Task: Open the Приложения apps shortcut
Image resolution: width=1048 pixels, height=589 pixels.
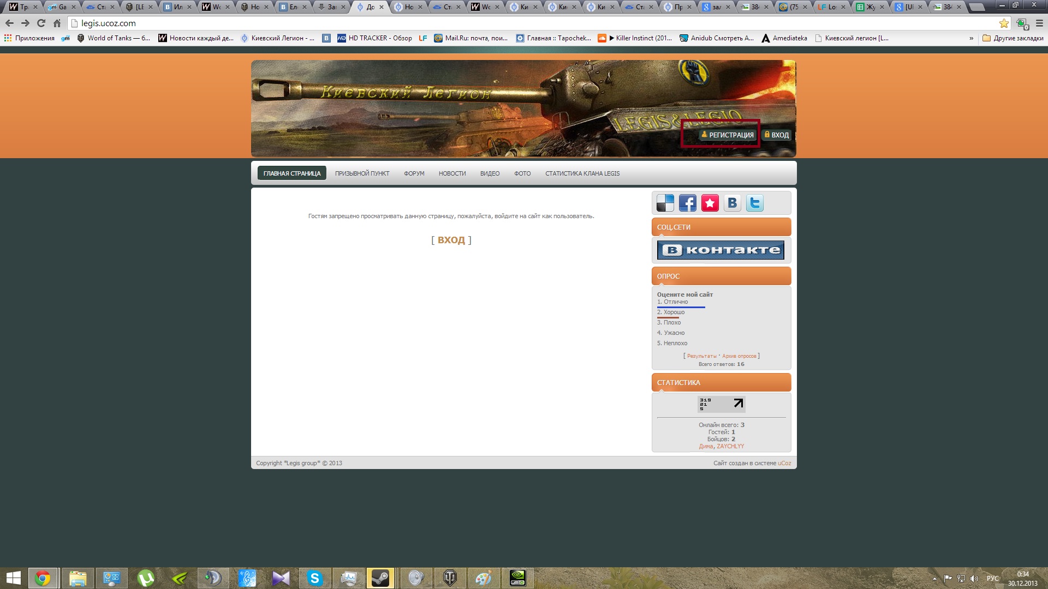Action: coord(29,38)
